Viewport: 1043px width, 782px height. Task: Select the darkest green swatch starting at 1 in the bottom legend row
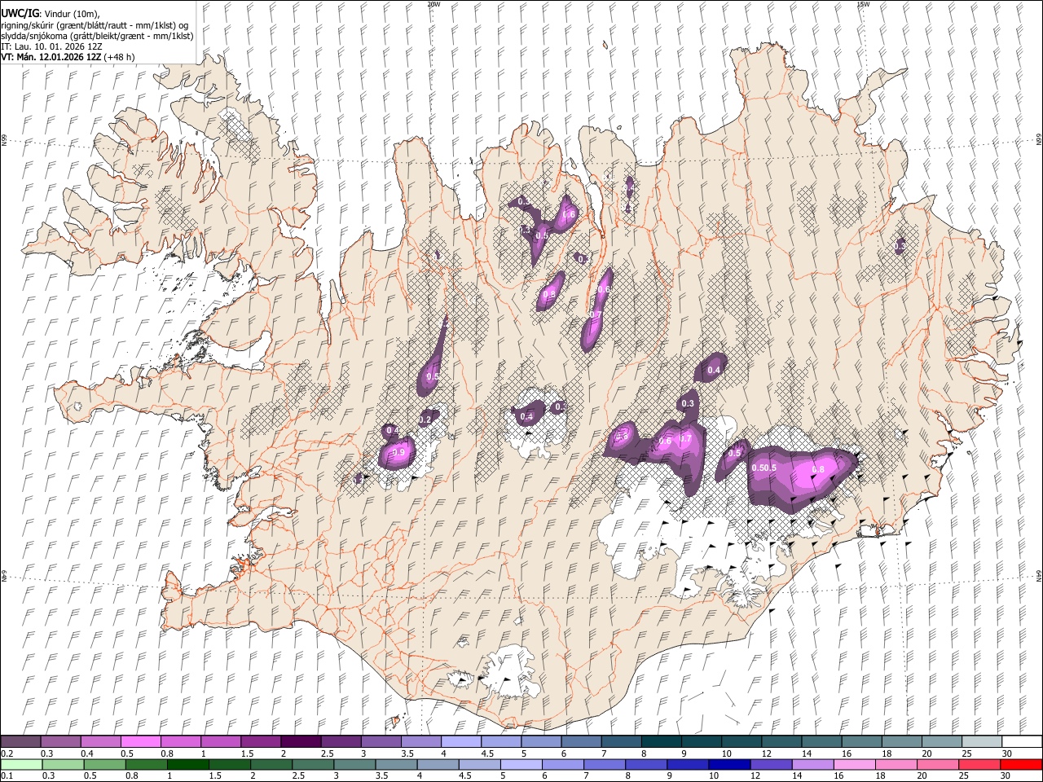[x=187, y=764]
